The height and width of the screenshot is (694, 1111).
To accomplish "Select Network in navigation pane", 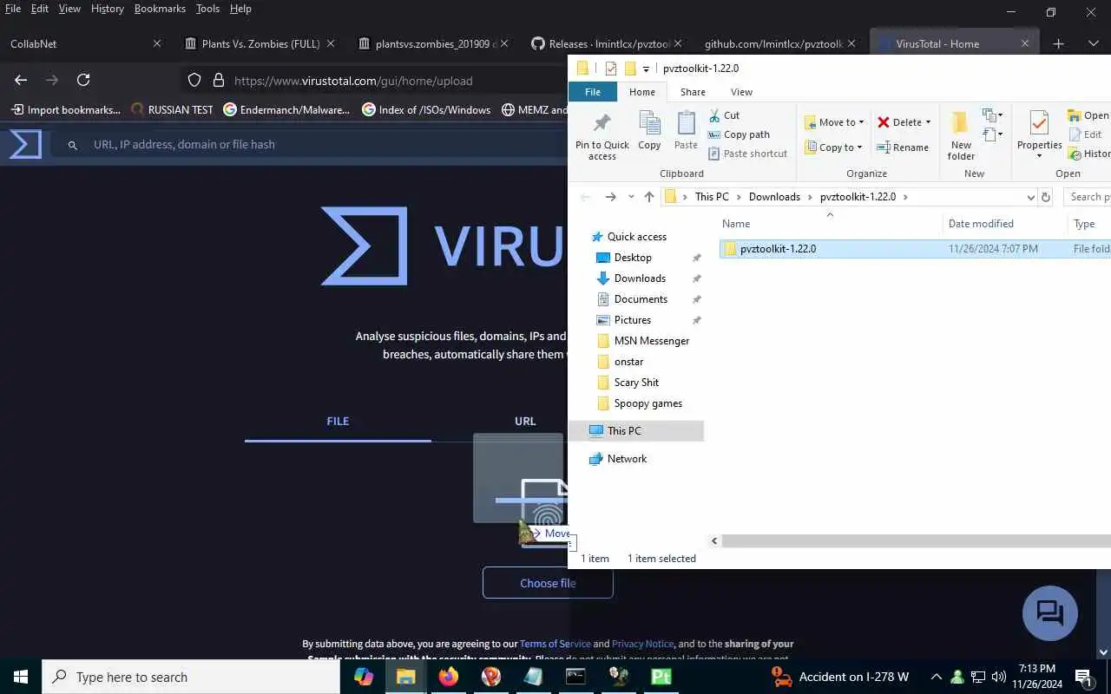I will click(627, 459).
